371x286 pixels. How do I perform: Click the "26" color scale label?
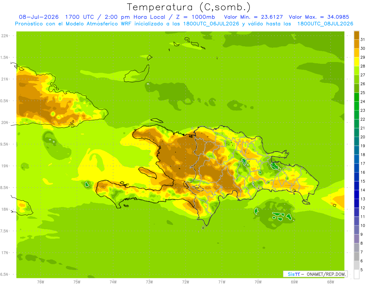click(363, 84)
